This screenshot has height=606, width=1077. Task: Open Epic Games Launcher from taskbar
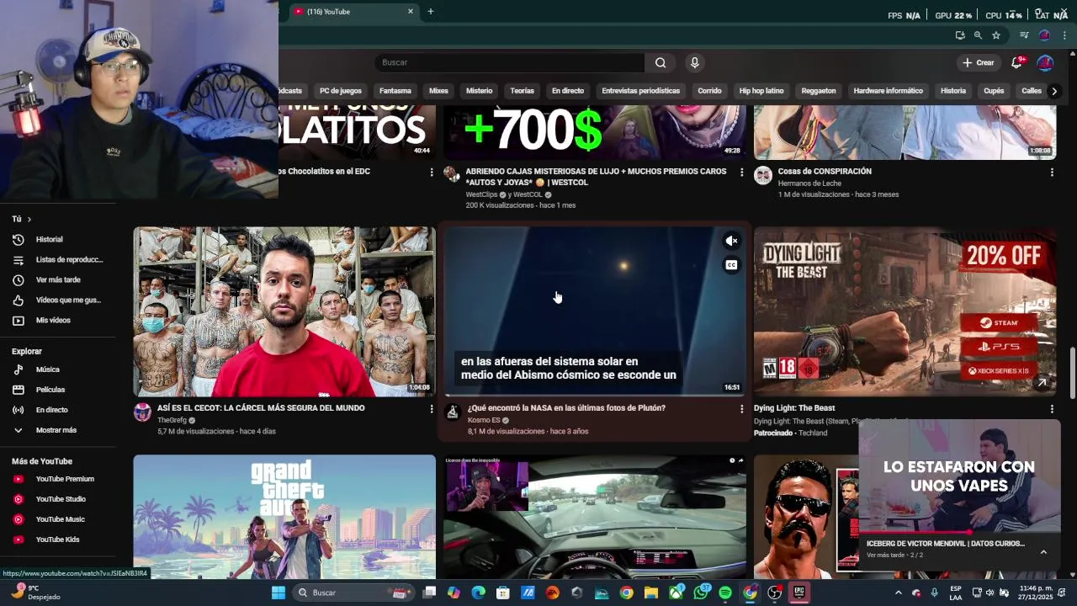pyautogui.click(x=799, y=593)
